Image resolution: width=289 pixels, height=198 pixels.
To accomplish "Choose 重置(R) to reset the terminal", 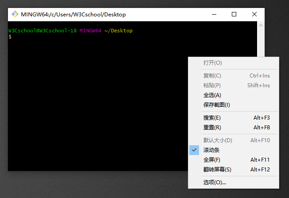I will pos(212,128).
